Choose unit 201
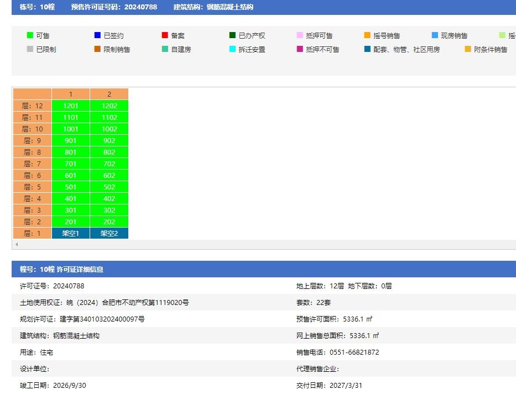 pyautogui.click(x=71, y=222)
